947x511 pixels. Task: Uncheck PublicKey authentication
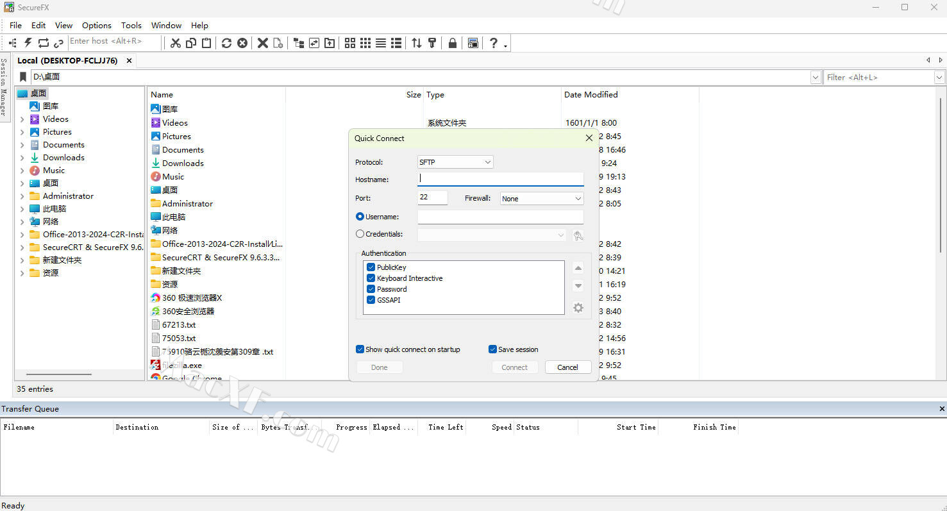(x=371, y=267)
